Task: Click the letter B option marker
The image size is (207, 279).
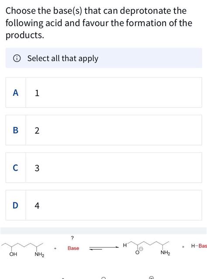Action: tap(16, 130)
